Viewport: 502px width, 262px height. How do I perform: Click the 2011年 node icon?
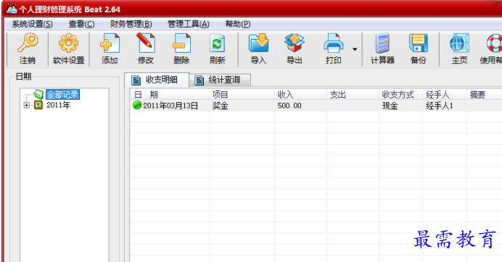(38, 105)
